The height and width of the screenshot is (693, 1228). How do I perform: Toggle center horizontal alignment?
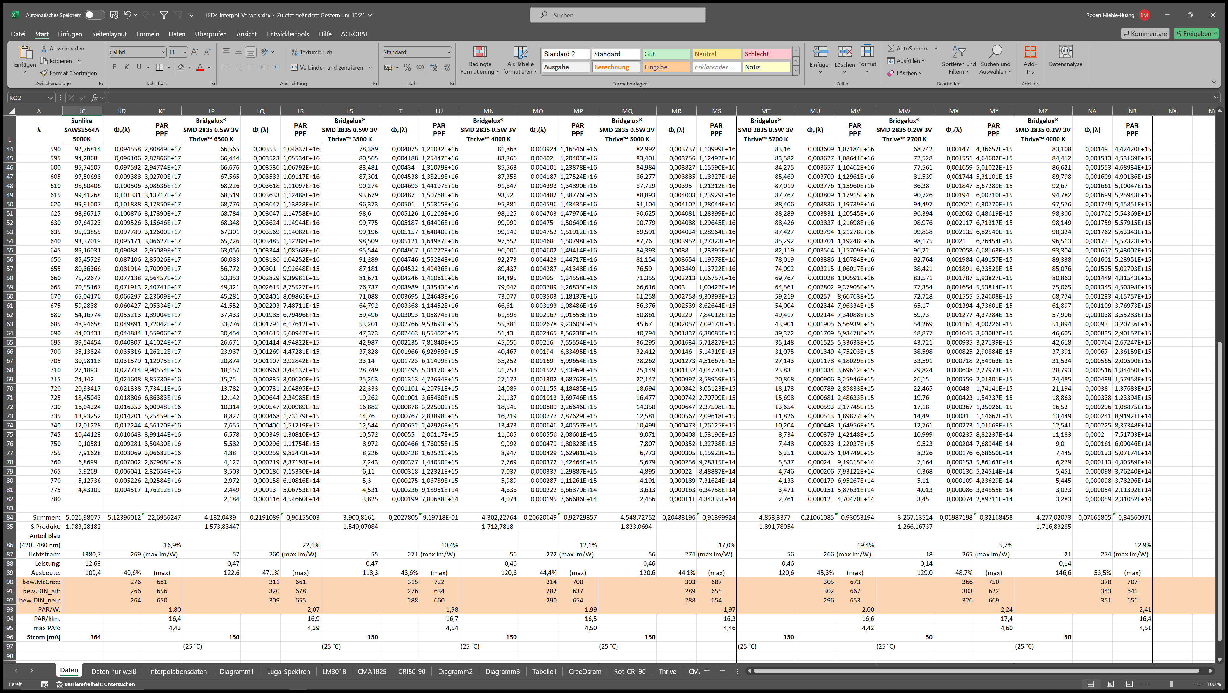[x=238, y=68]
